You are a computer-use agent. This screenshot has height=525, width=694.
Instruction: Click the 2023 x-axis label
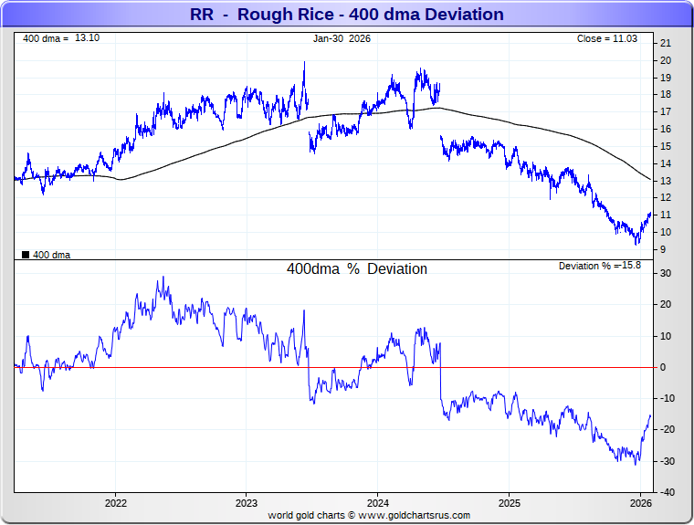246,503
